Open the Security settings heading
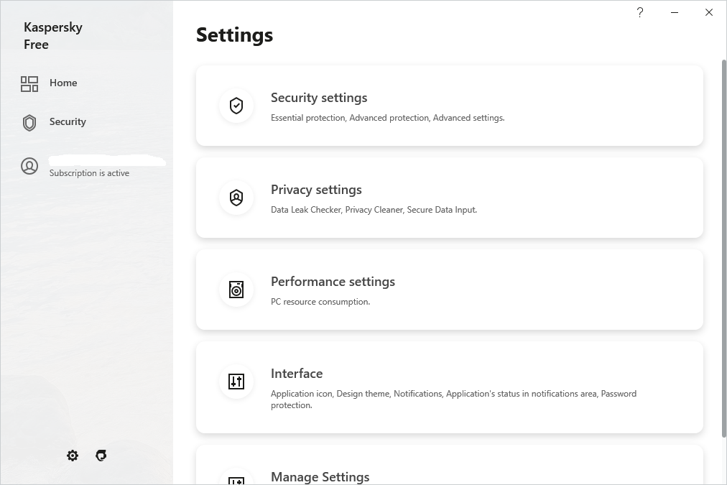This screenshot has width=727, height=485. pyautogui.click(x=319, y=98)
